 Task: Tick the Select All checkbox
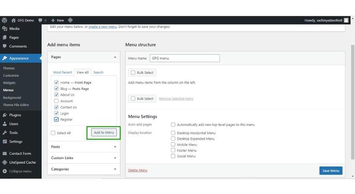pyautogui.click(x=53, y=133)
